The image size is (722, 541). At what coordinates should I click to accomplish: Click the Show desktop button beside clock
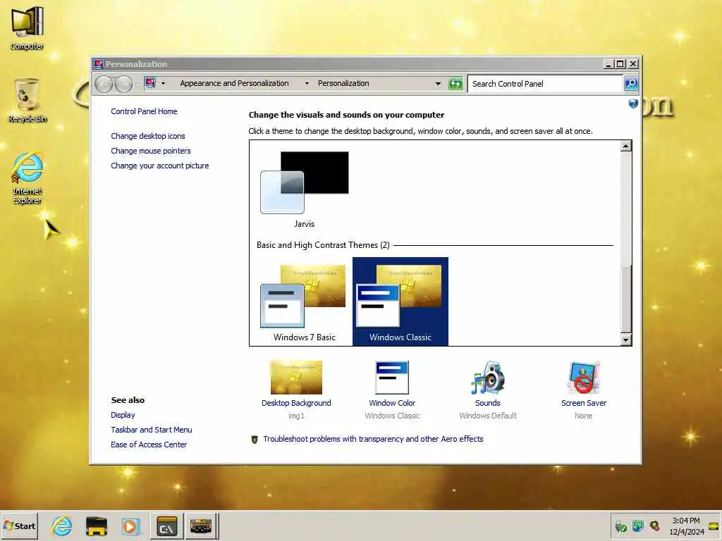pos(714,526)
